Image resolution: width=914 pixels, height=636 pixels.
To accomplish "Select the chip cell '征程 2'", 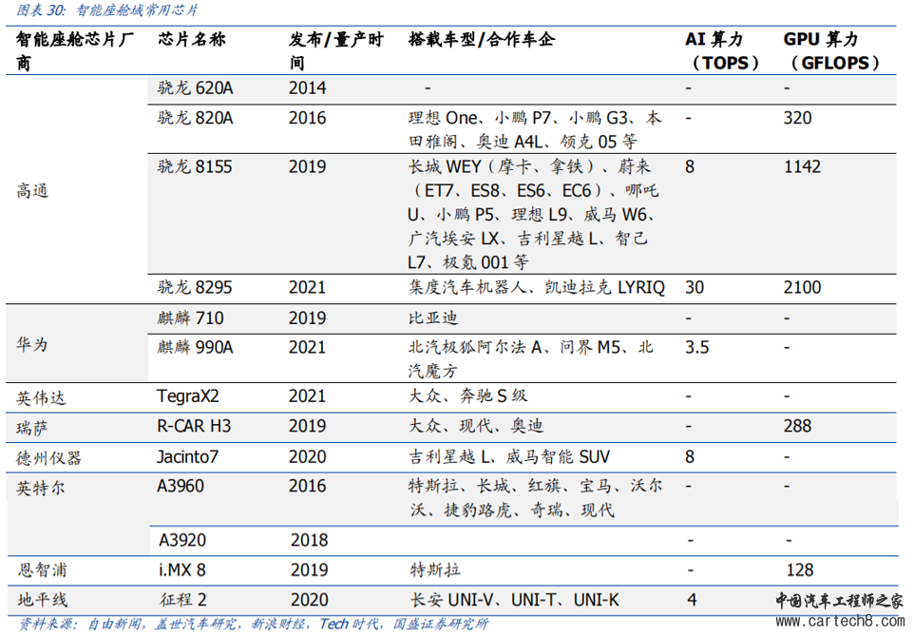I will (x=183, y=600).
